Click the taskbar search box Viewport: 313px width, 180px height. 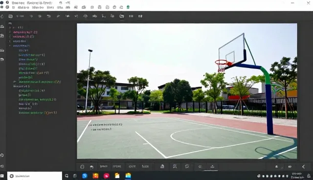coord(35,176)
